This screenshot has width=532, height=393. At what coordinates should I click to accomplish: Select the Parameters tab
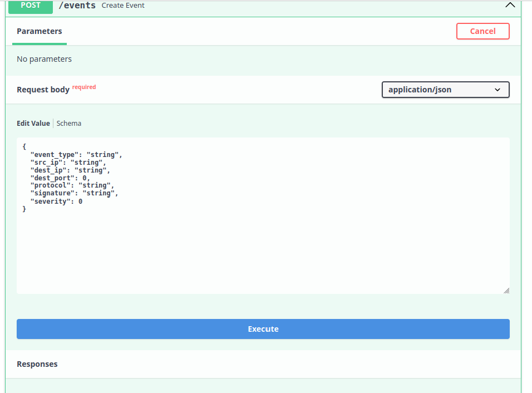point(40,31)
